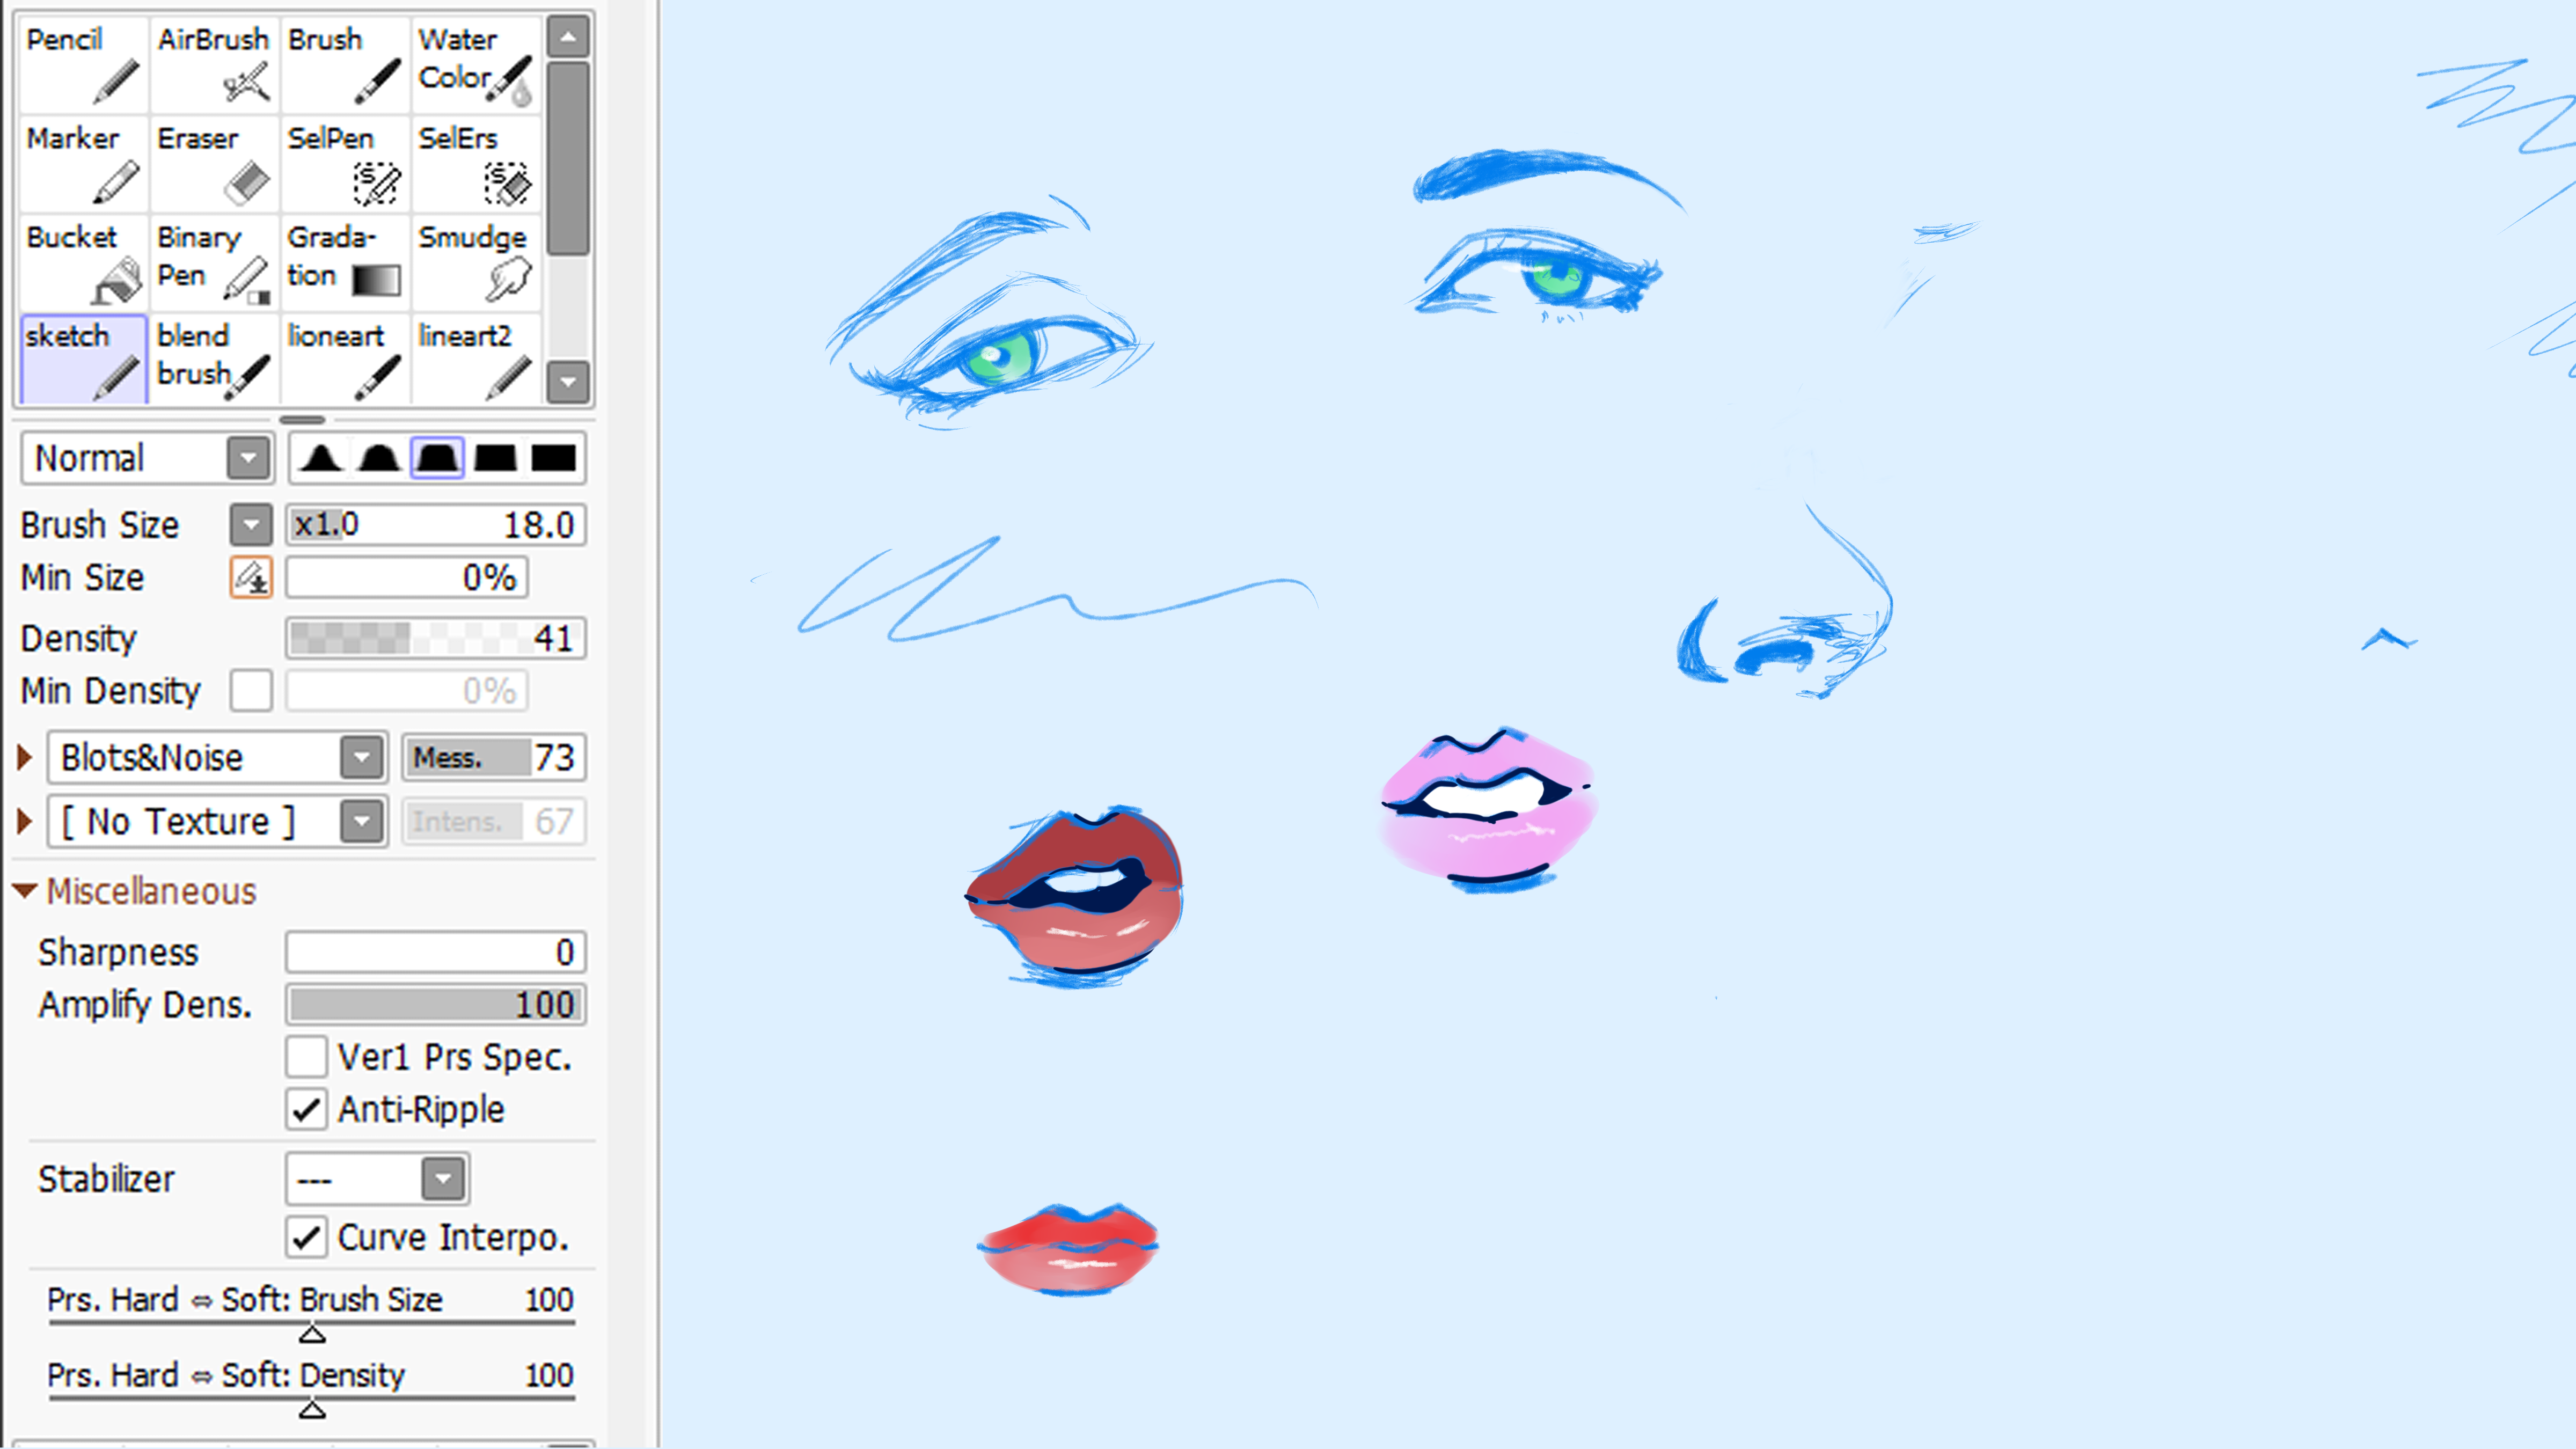The height and width of the screenshot is (1449, 2576).
Task: Select the Pencil tool
Action: click(x=84, y=64)
